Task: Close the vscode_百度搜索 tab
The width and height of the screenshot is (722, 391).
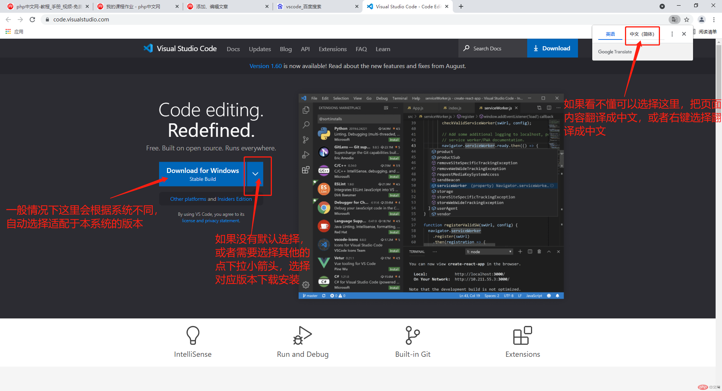Action: 357,6
